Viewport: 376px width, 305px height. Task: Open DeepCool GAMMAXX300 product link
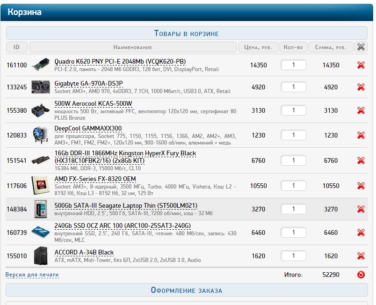click(x=88, y=129)
